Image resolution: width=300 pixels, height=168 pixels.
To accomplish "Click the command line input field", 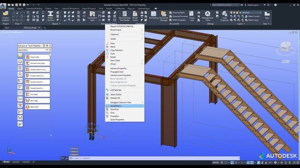I will pyautogui.click(x=154, y=158).
